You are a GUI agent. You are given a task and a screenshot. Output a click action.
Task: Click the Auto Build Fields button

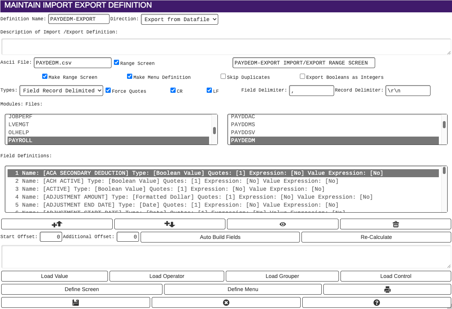pos(220,237)
